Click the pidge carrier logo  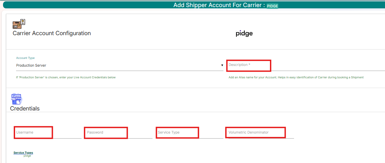coord(244,33)
